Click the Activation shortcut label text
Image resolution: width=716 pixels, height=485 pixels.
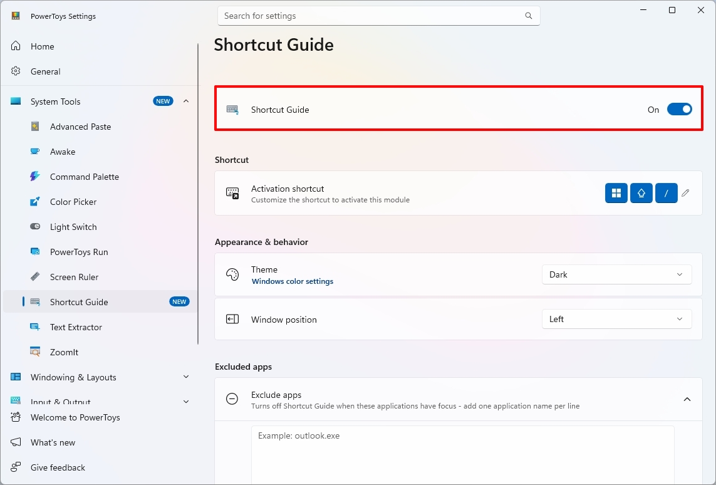click(288, 189)
